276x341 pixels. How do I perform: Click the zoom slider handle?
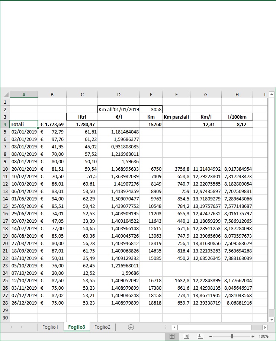pyautogui.click(x=232, y=337)
